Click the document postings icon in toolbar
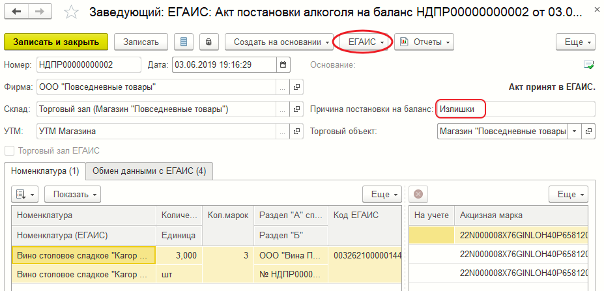 184,42
